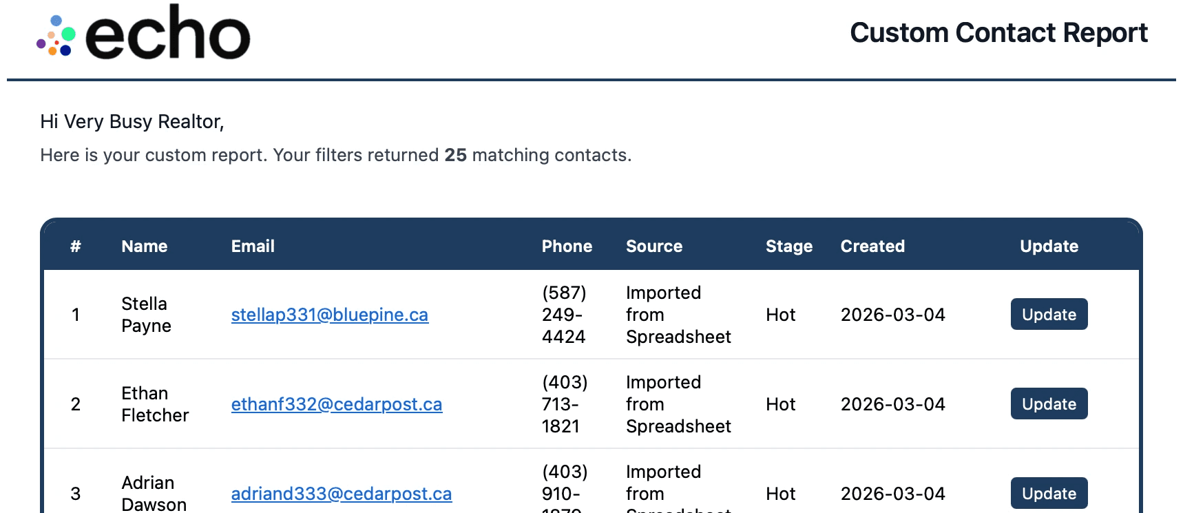Click Stella Payne's name cell
1183x513 pixels.
pos(146,315)
